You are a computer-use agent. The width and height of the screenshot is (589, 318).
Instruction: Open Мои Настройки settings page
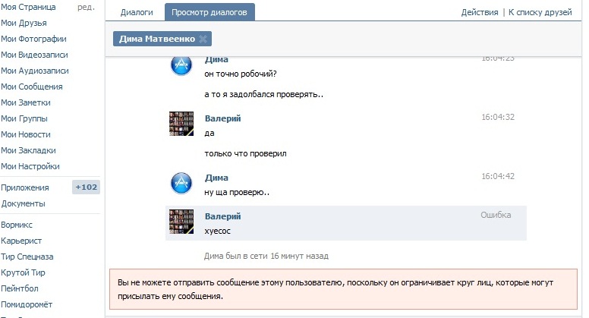pos(30,166)
